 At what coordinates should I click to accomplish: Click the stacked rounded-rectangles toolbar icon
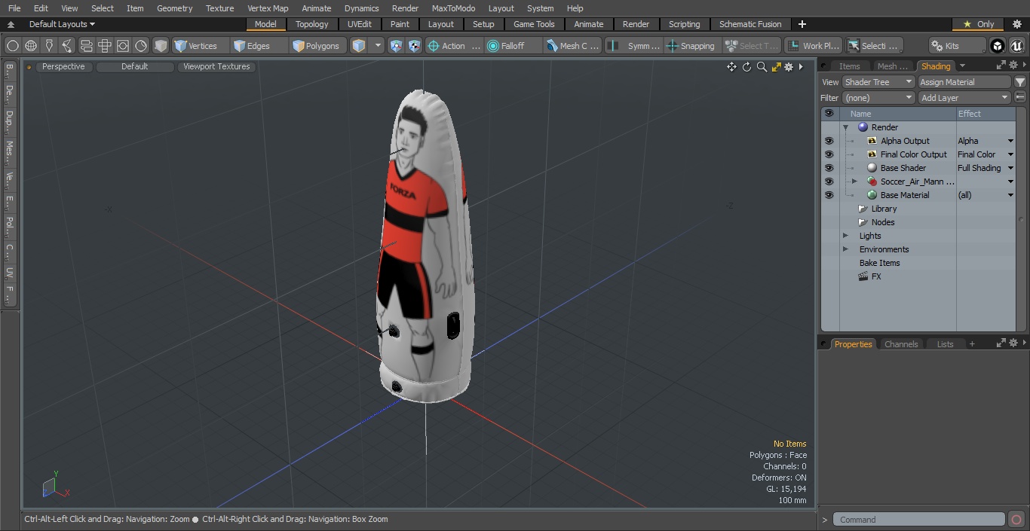(x=86, y=46)
